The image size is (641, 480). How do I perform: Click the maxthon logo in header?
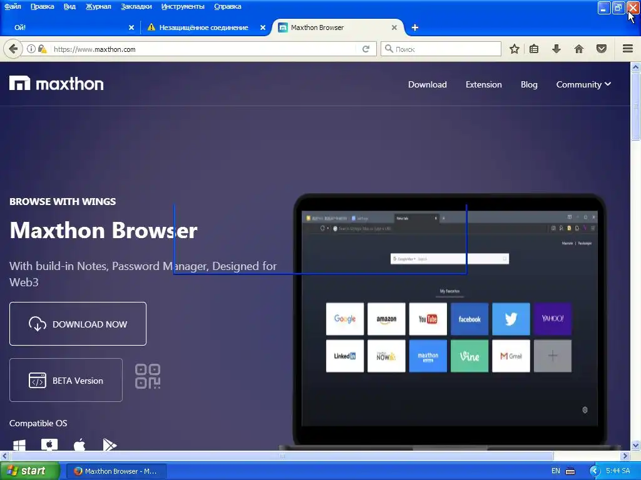pos(56,83)
